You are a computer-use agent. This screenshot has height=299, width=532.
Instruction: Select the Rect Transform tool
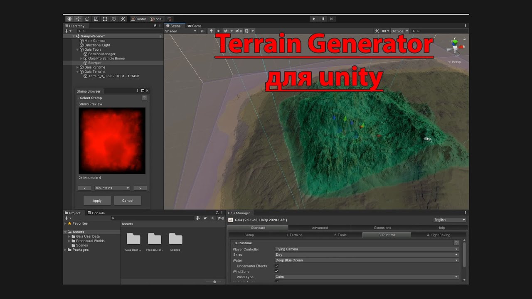tap(105, 19)
